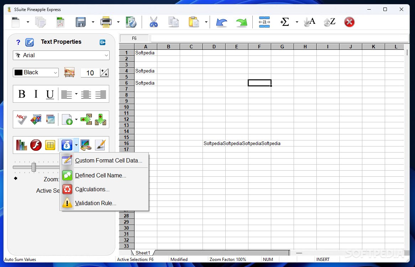Click the bar chart icon
This screenshot has height=267, width=415.
pyautogui.click(x=21, y=145)
